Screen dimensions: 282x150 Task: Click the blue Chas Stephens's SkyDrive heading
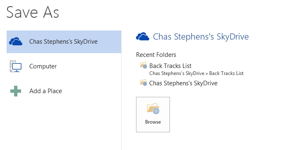(x=201, y=37)
